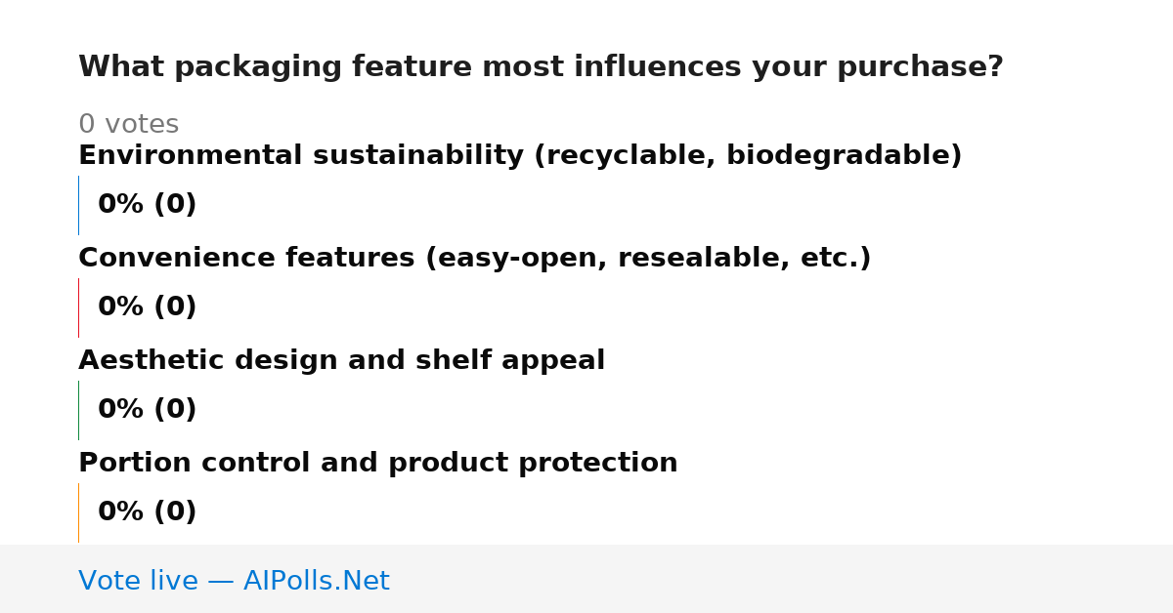The image size is (1173, 613).
Task: Open the Vote live — AIPolls.Net link
Action: pyautogui.click(x=234, y=582)
